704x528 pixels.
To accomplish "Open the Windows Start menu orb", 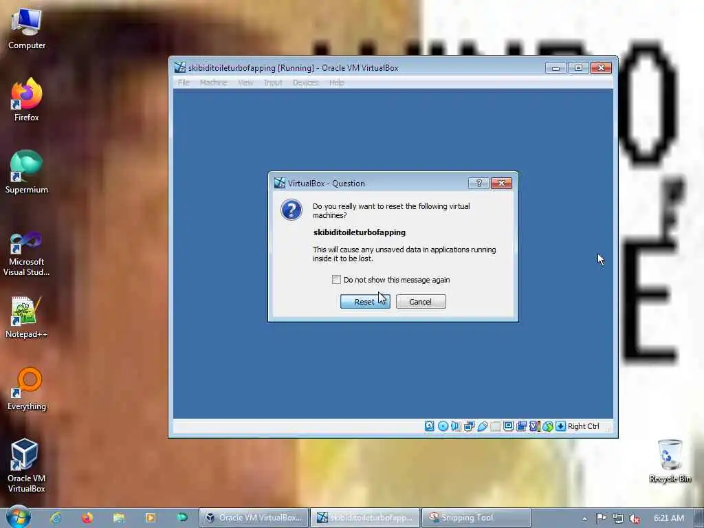I will [19, 517].
